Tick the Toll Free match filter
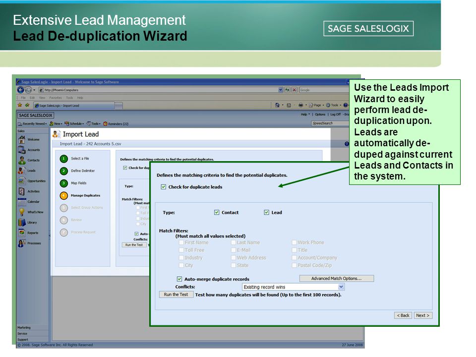476x357 pixels. 181,250
